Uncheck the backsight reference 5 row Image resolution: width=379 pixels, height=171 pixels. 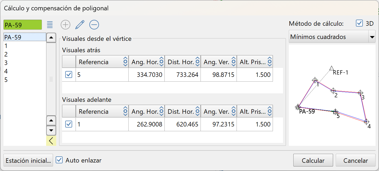pyautogui.click(x=69, y=75)
